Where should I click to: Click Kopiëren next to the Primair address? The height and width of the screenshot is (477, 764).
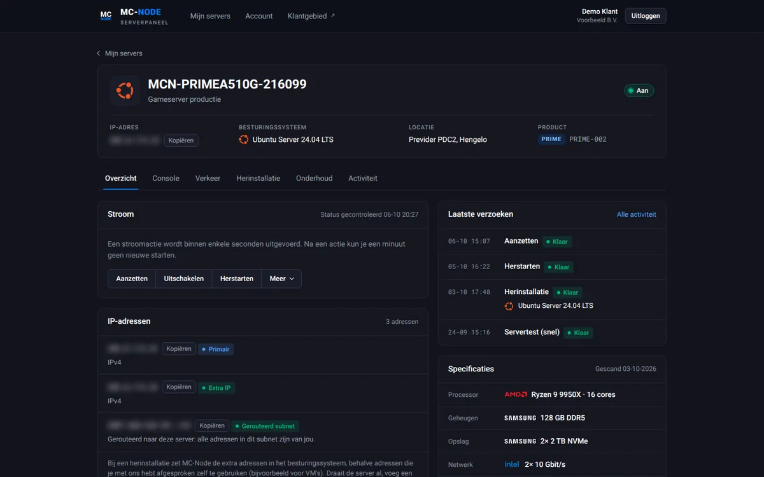tap(178, 349)
